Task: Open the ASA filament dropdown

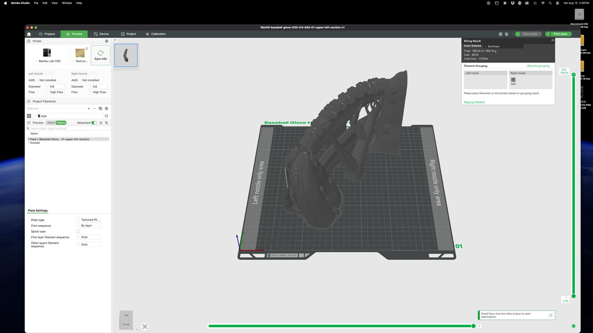Action: click(x=68, y=116)
